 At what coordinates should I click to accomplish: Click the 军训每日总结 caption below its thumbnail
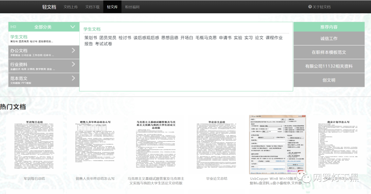tap(34, 179)
